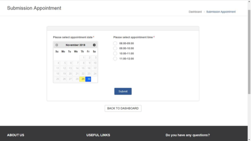Screen dimensions: 251x141
Task: Click the Useful Links footer heading
Action: (x=98, y=135)
